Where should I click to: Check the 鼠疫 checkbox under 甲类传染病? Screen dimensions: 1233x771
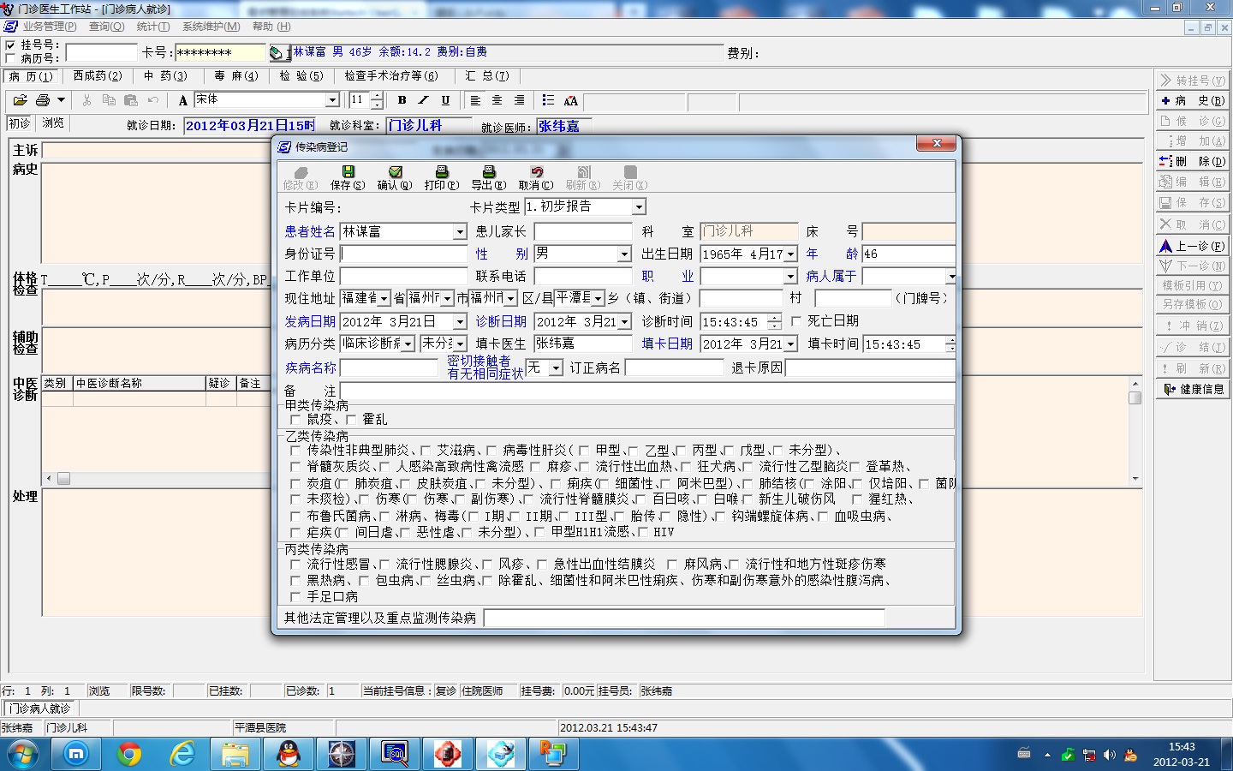pos(295,420)
